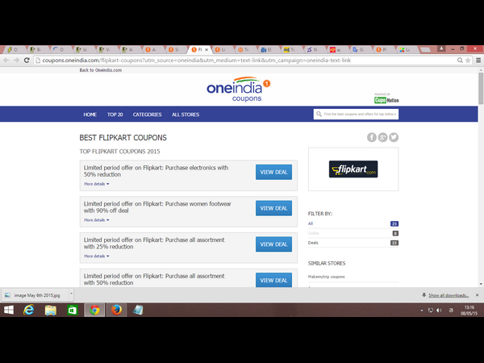
Task: Expand More details for electronics 50% offer
Action: tap(96, 184)
